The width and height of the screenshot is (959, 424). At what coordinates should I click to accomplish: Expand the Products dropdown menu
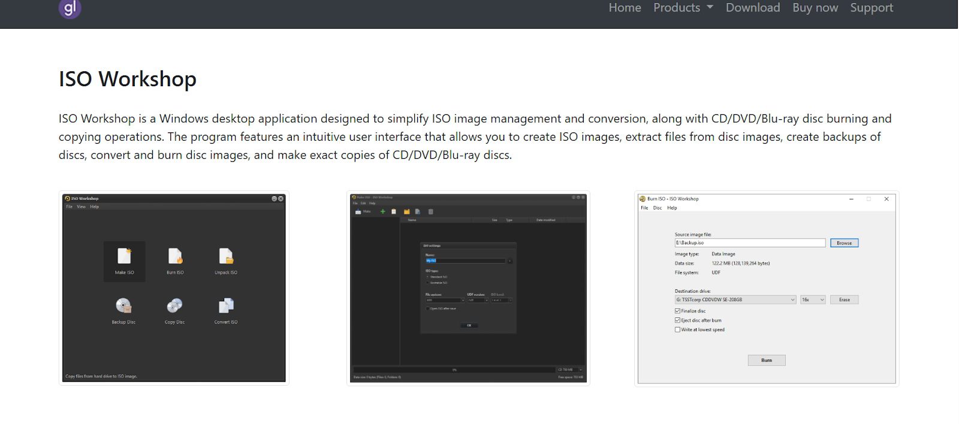[683, 8]
